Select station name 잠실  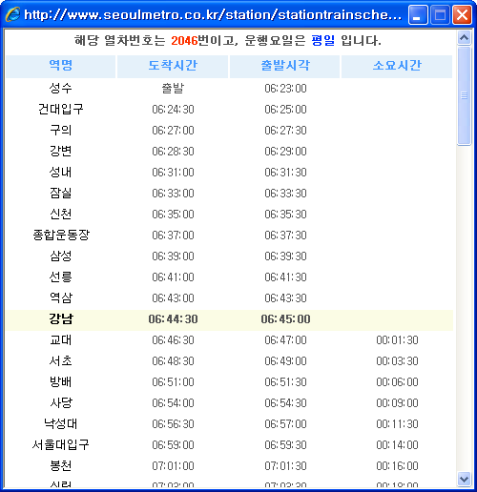click(x=60, y=193)
